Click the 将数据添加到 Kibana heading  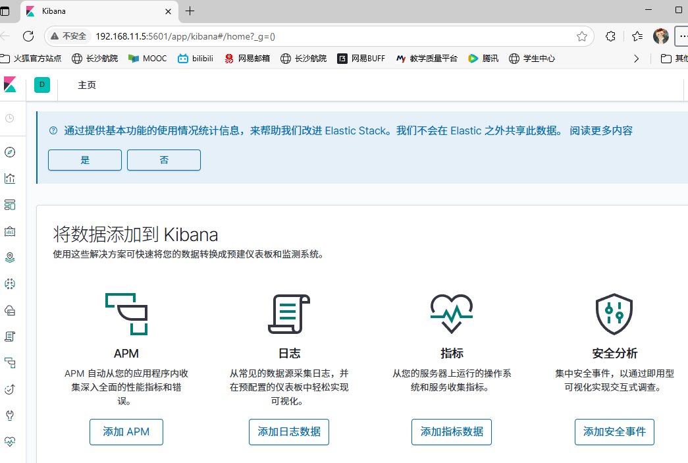pos(136,234)
